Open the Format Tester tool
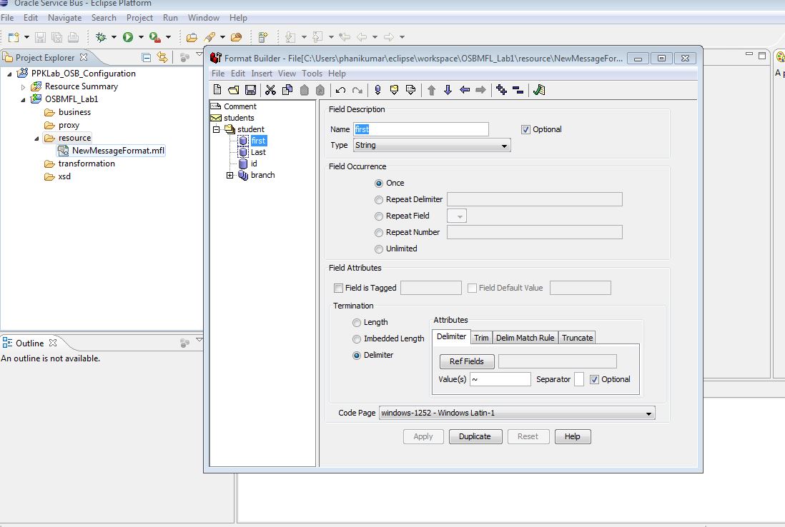 point(540,89)
